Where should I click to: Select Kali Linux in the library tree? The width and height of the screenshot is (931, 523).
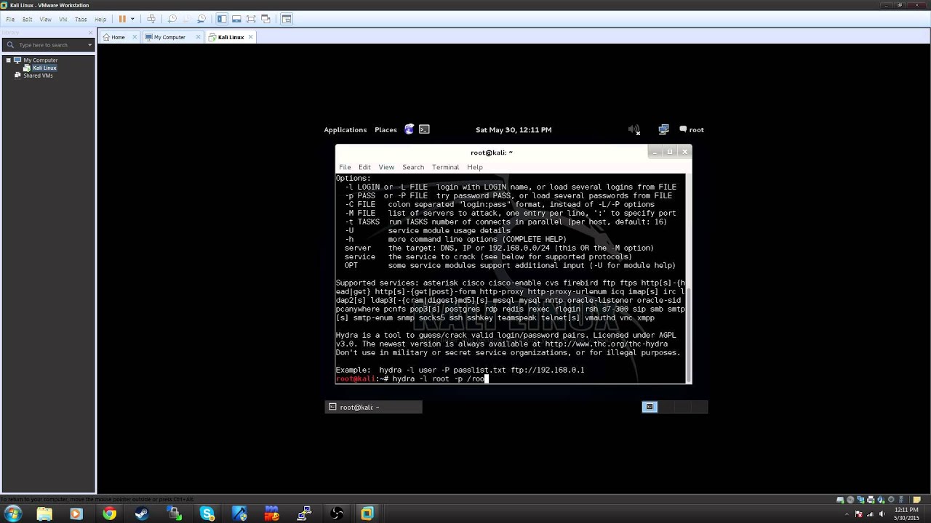pos(44,68)
